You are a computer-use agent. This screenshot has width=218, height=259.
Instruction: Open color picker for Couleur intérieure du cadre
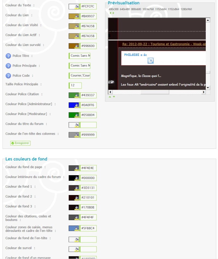74,178
